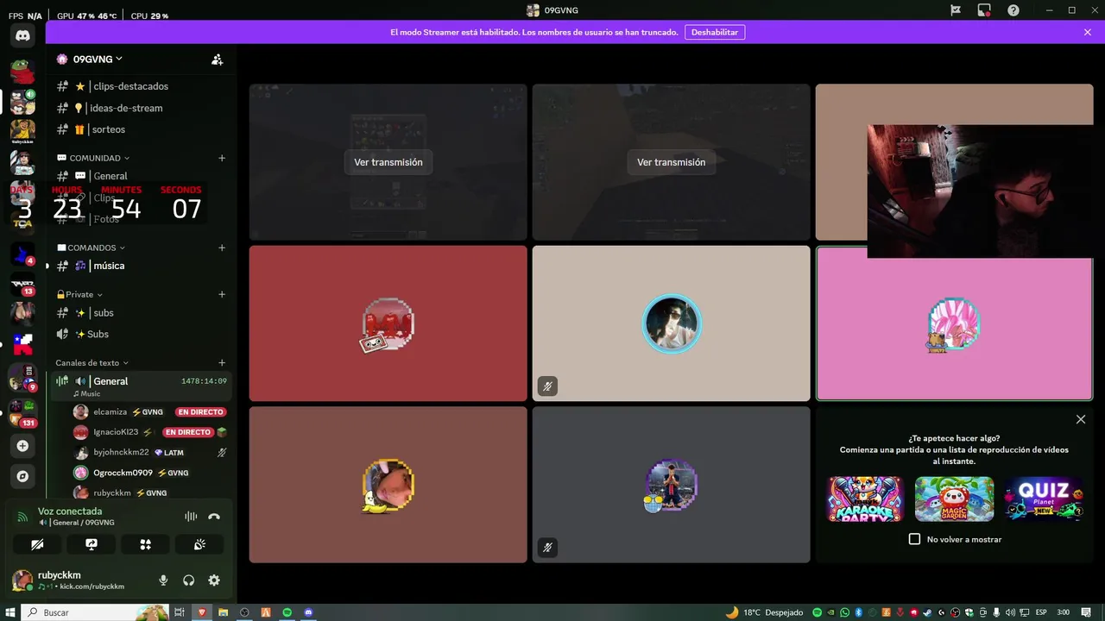Open noise suppression waveform icon
The image size is (1105, 621).
click(191, 517)
